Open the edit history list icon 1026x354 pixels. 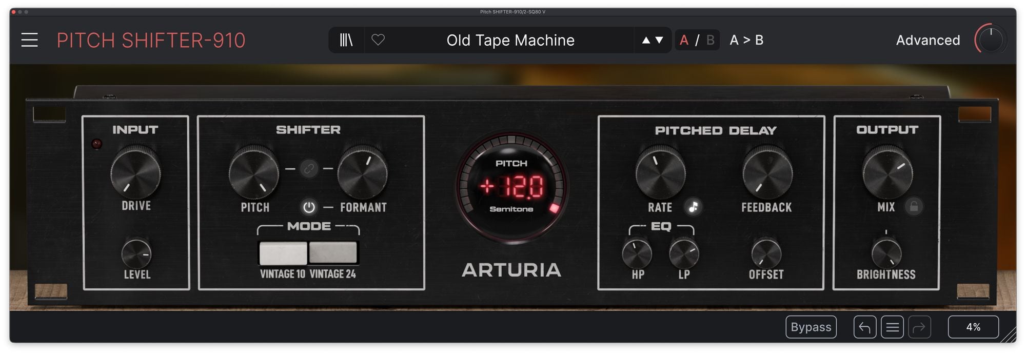pyautogui.click(x=892, y=327)
